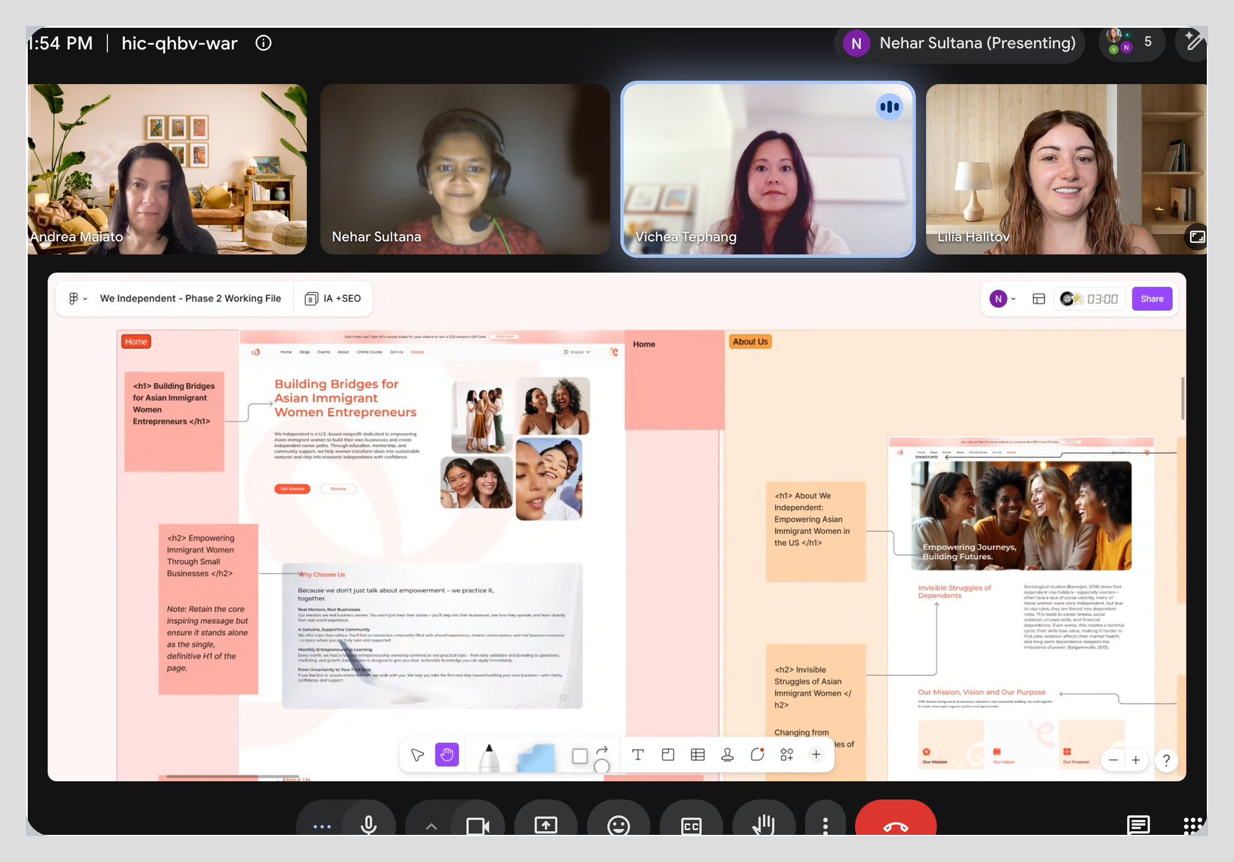Screen dimensions: 1234x862
Task: Click the About Us section label
Action: (x=750, y=342)
